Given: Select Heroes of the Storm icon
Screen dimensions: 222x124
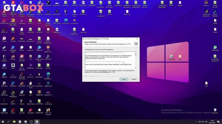Looking at the screenshot, I should (x=39, y=58).
